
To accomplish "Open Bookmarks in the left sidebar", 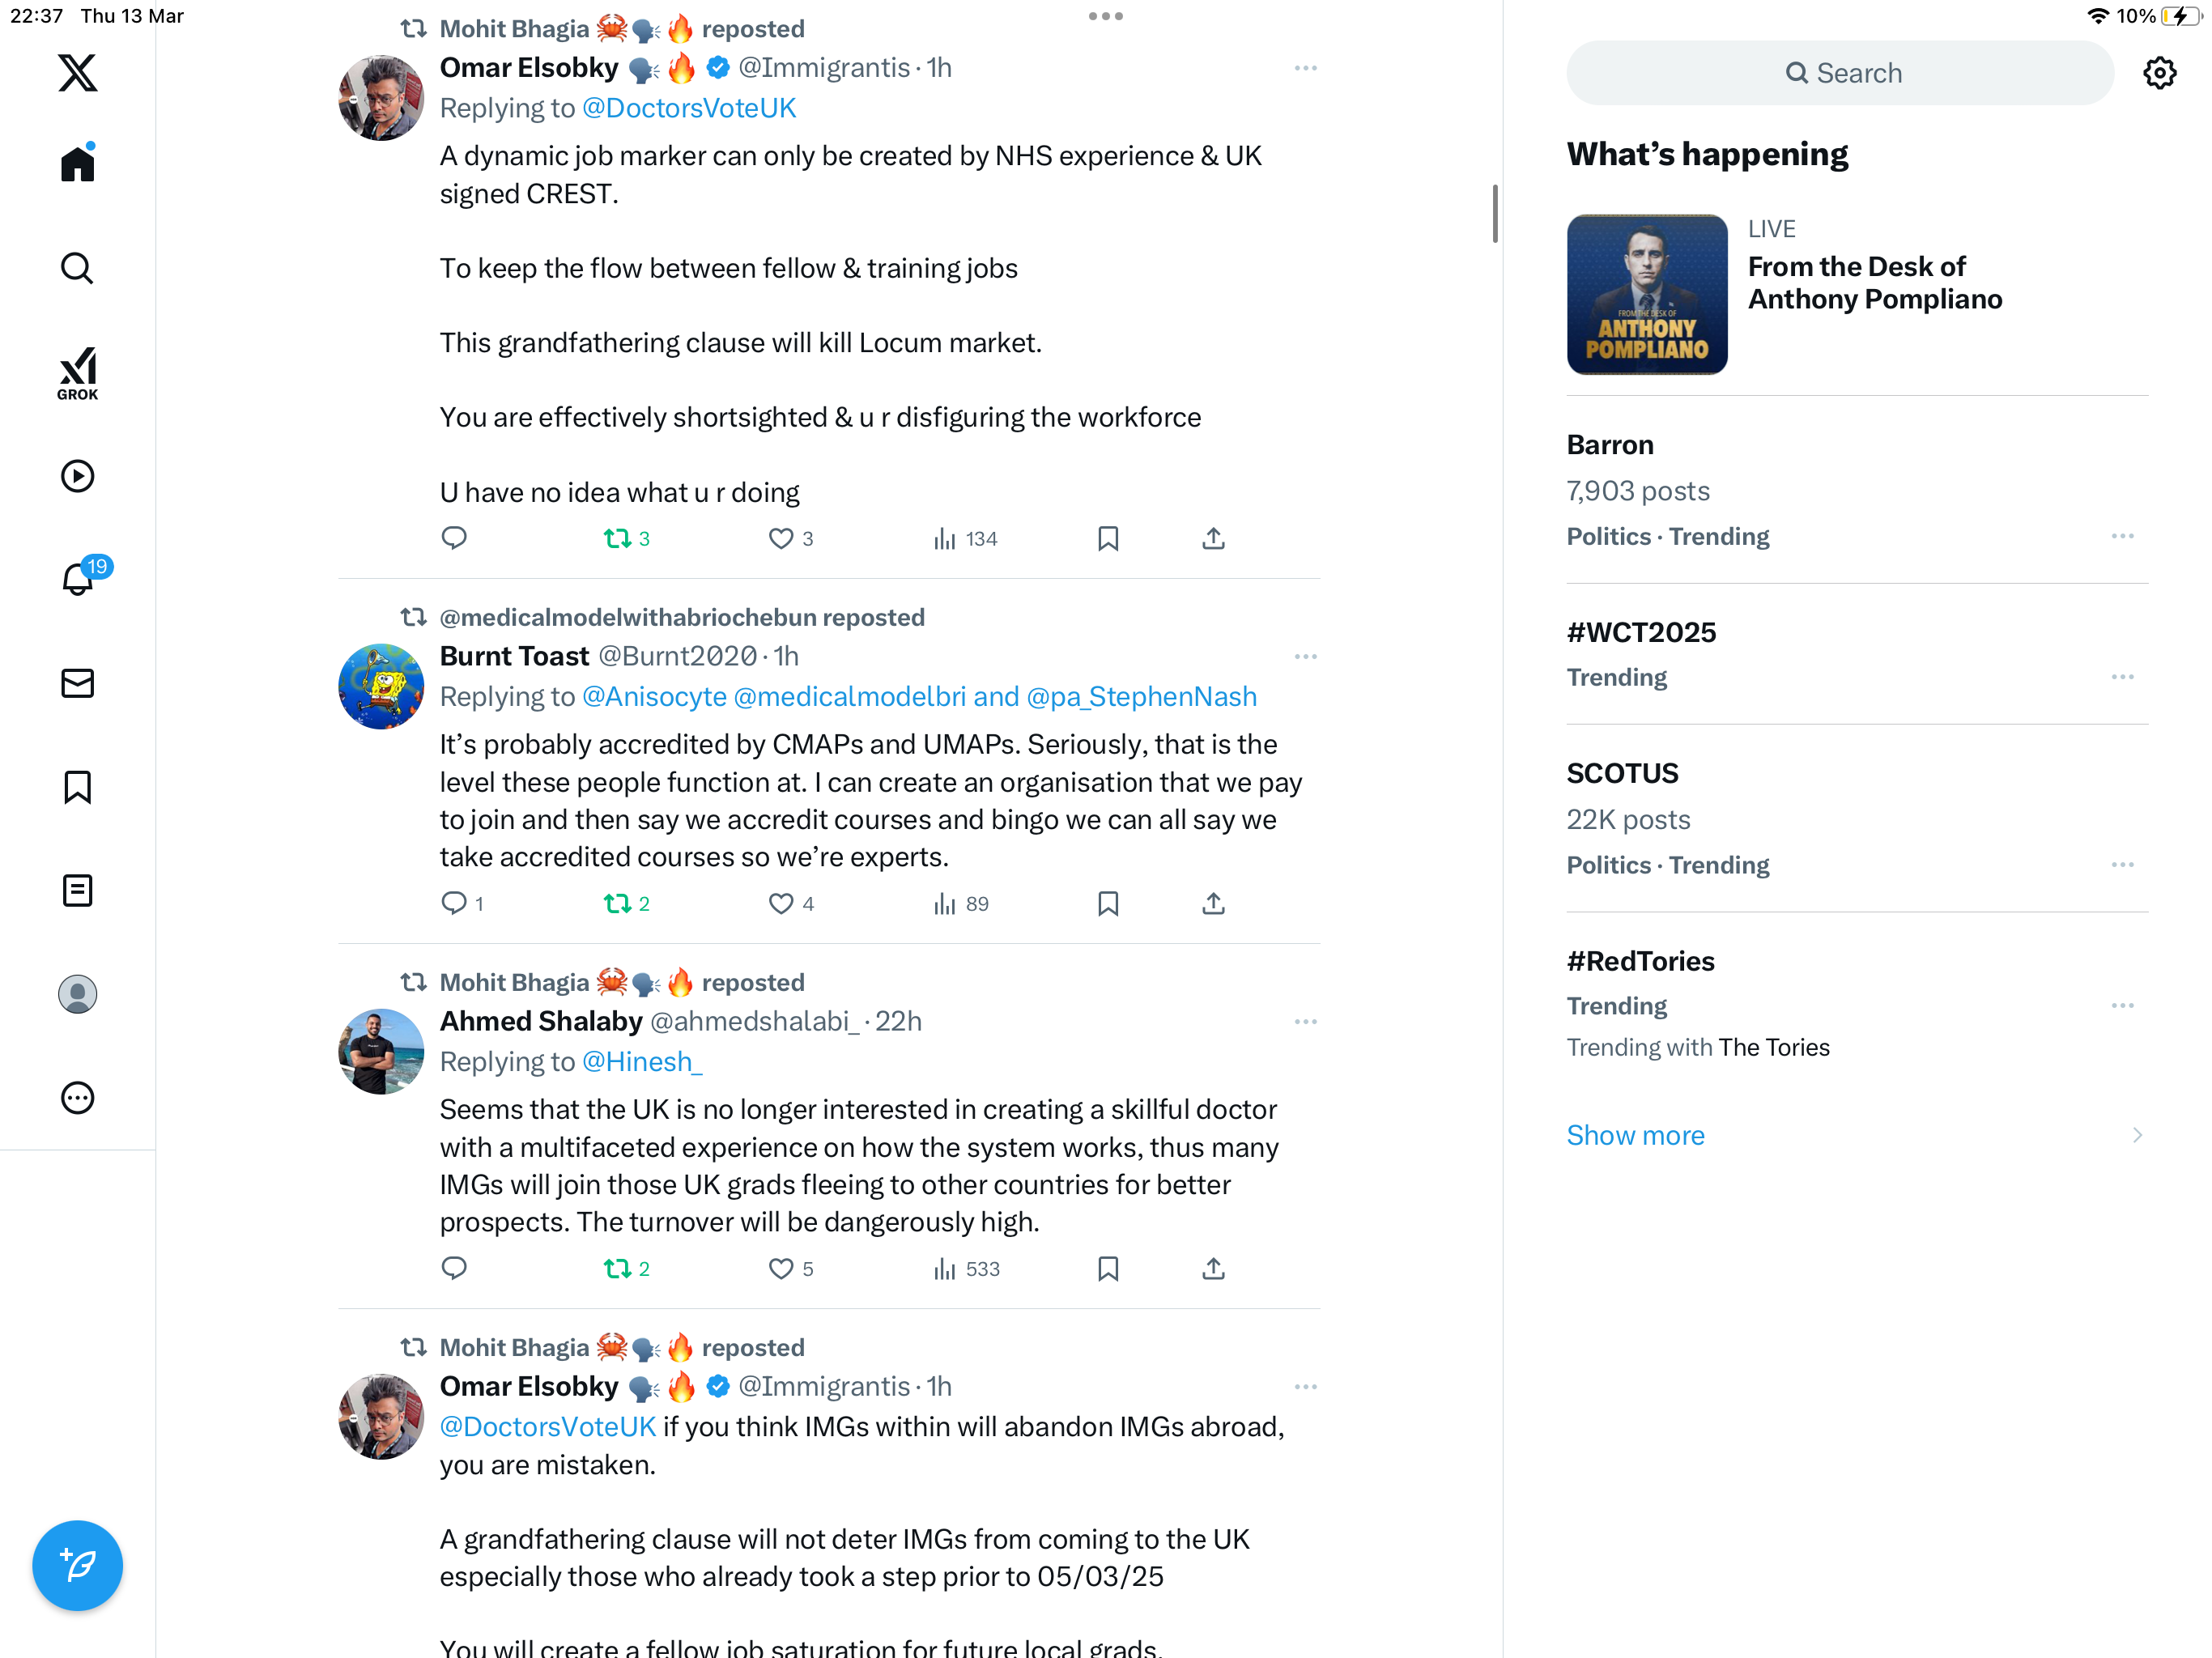I will pos(77,787).
